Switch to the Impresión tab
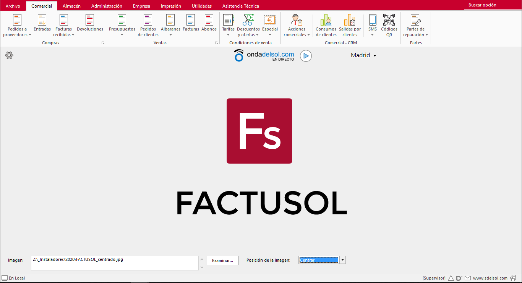The height and width of the screenshot is (283, 522). [x=171, y=6]
